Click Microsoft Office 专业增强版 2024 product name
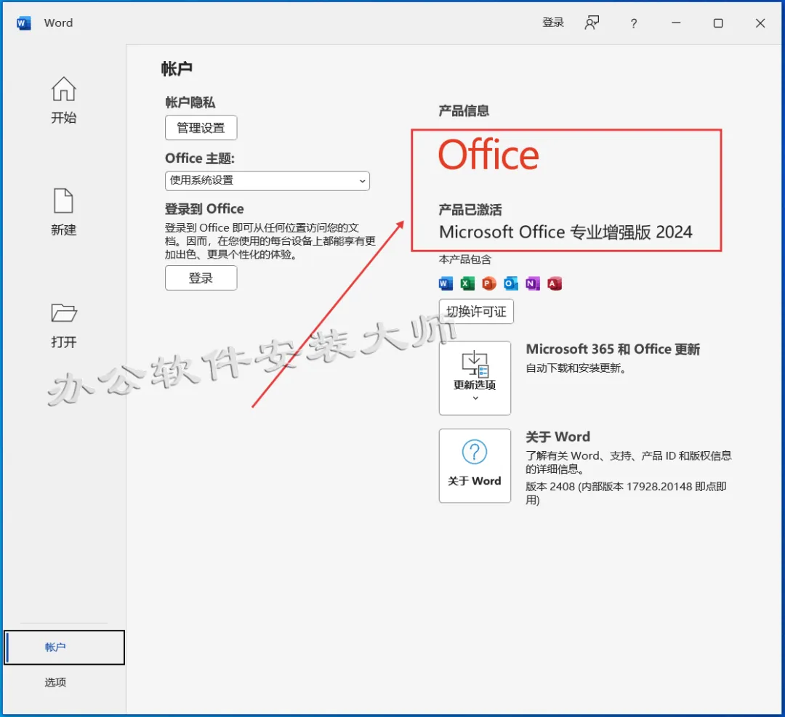 click(x=565, y=232)
